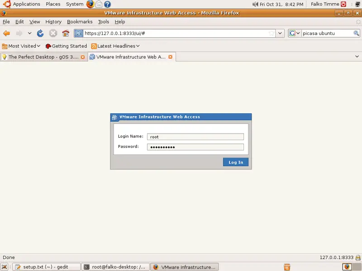The height and width of the screenshot is (271, 362).
Task: Switch to root@falko-desktop terminal taskbar button
Action: point(116,267)
